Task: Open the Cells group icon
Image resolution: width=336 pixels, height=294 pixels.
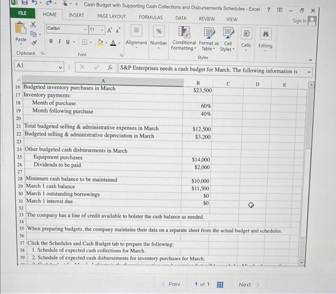Action: click(246, 34)
